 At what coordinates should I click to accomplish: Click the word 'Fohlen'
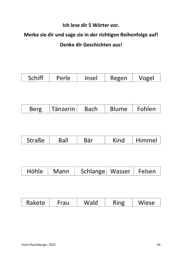point(147,109)
